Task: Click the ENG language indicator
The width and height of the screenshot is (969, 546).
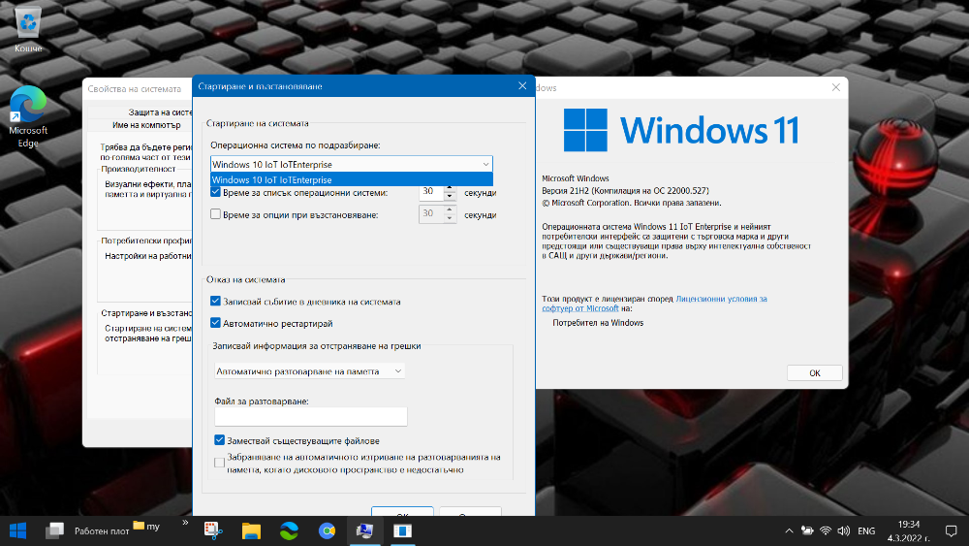Action: click(866, 530)
